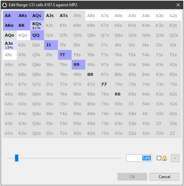The image size is (184, 186).
Task: Toggle the TT hand cell
Action: (x=65, y=55)
